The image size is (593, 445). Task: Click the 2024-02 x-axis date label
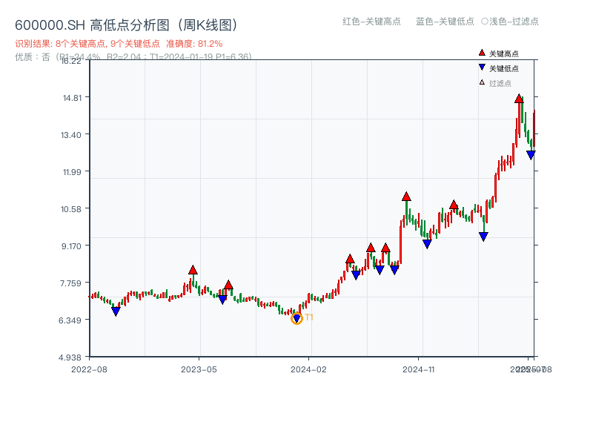pos(309,369)
